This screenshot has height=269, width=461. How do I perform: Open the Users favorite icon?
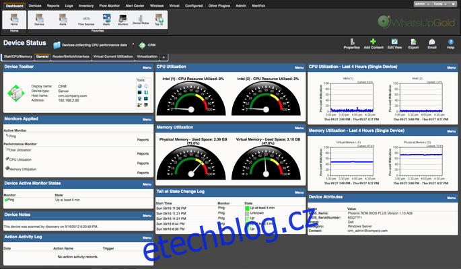pyautogui.click(x=106, y=20)
